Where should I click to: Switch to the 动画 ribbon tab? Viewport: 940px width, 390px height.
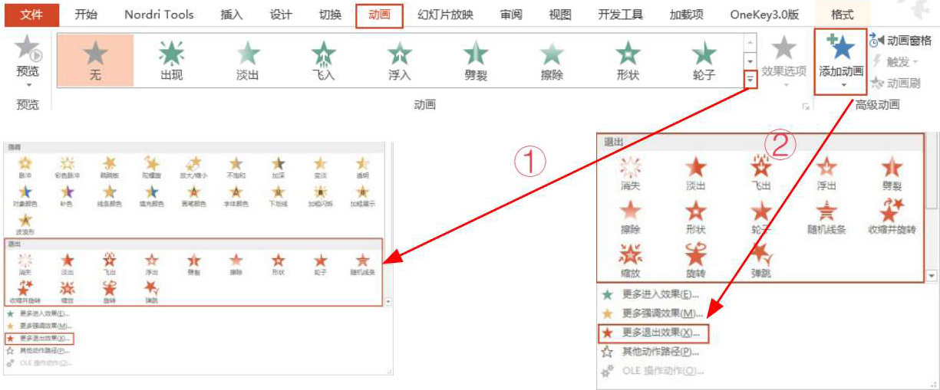(379, 15)
